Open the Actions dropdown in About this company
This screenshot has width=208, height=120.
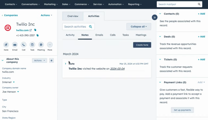[x=40, y=60]
